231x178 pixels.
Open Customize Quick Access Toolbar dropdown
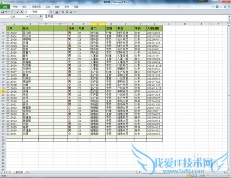tap(75, 12)
